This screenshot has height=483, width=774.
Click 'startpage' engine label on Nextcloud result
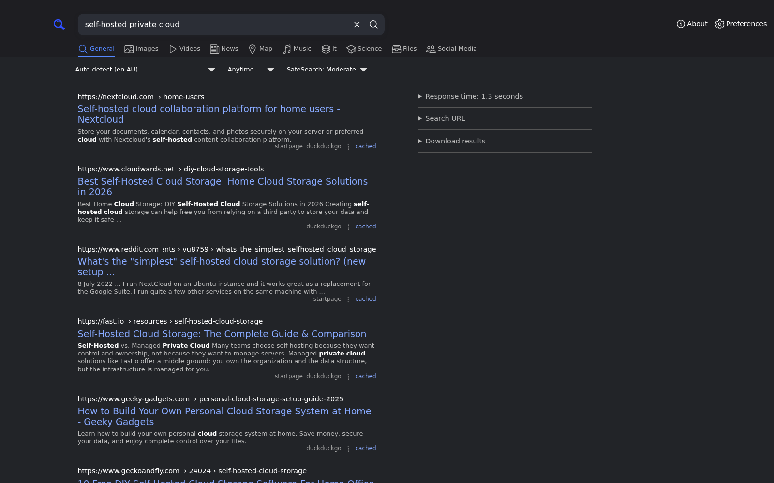(x=289, y=146)
